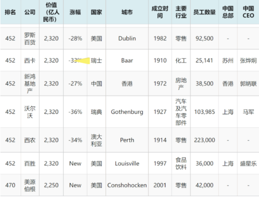Click the China CEO cell 马军
Image resolution: width=259 pixels, height=197 pixels.
tap(248, 112)
